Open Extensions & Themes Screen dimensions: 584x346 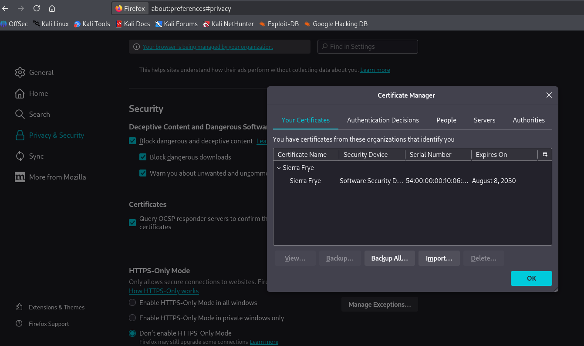[x=50, y=307]
